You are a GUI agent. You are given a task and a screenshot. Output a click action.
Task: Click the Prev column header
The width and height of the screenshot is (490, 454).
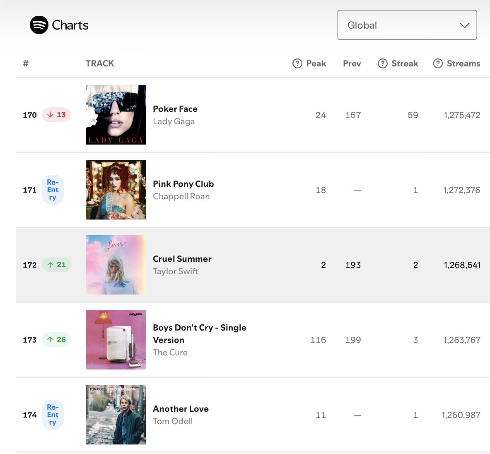352,63
